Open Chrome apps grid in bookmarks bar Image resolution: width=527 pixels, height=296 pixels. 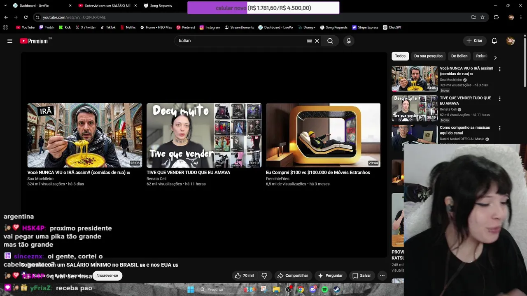(x=5, y=28)
